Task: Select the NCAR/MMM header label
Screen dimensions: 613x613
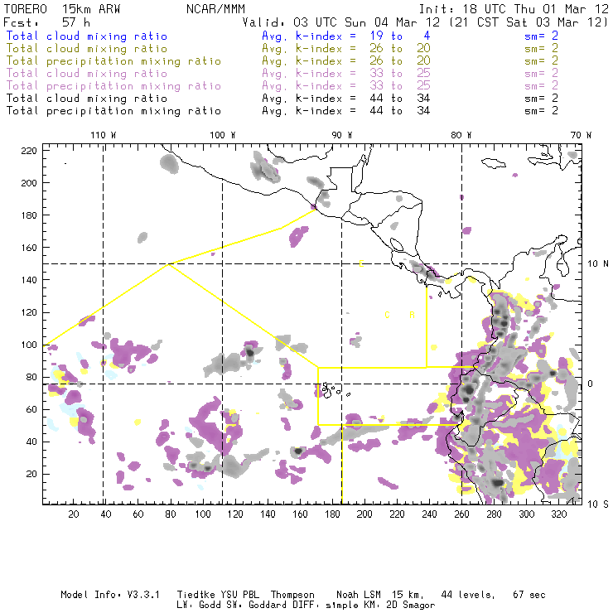Action: (215, 8)
